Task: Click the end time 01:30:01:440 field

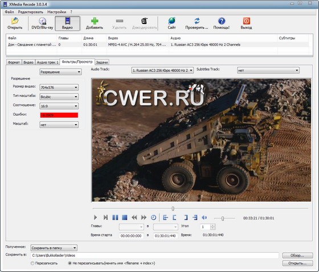Action: coord(165,236)
